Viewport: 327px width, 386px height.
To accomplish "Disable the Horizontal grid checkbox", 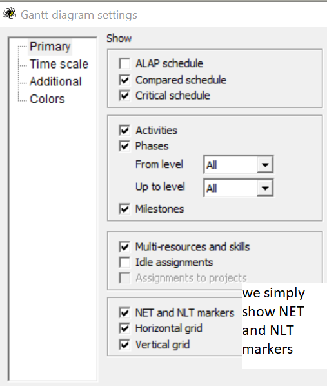I will tap(124, 328).
